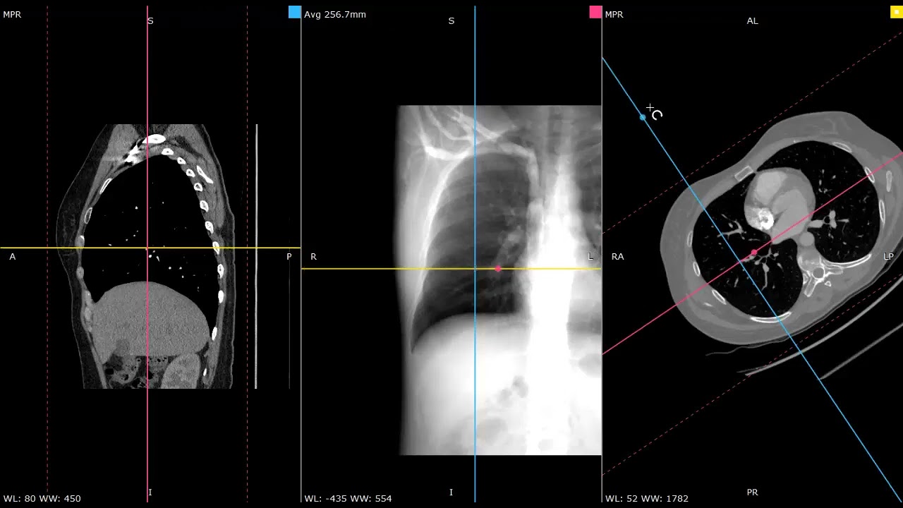Click the AL orientation marker in the axial pane
903x508 pixels.
click(753, 21)
